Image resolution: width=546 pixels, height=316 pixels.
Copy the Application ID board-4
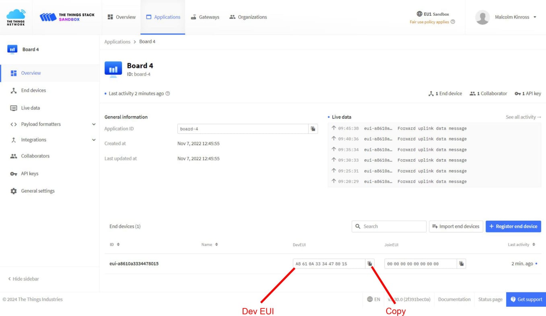click(313, 129)
